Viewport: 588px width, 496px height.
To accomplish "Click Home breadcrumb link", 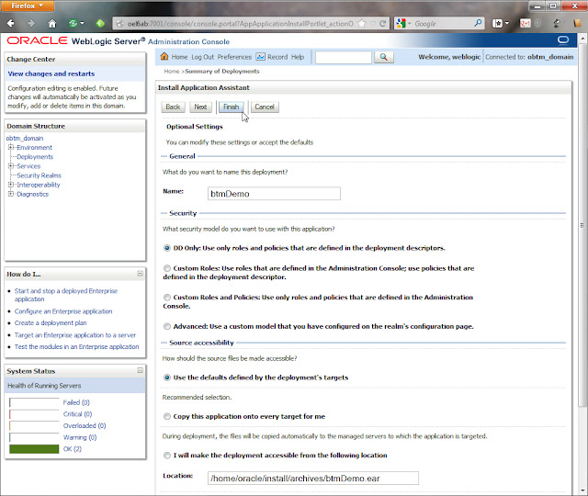I will 172,72.
